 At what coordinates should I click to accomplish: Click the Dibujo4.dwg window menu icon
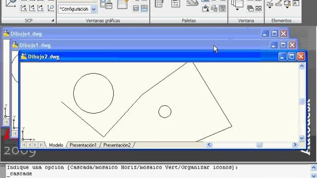tap(6, 33)
